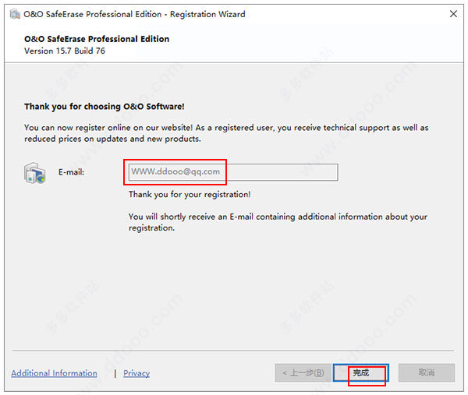Screen dimensions: 468x395
Task: Click the O&O SafeErase title bar icon
Action: tap(15, 14)
